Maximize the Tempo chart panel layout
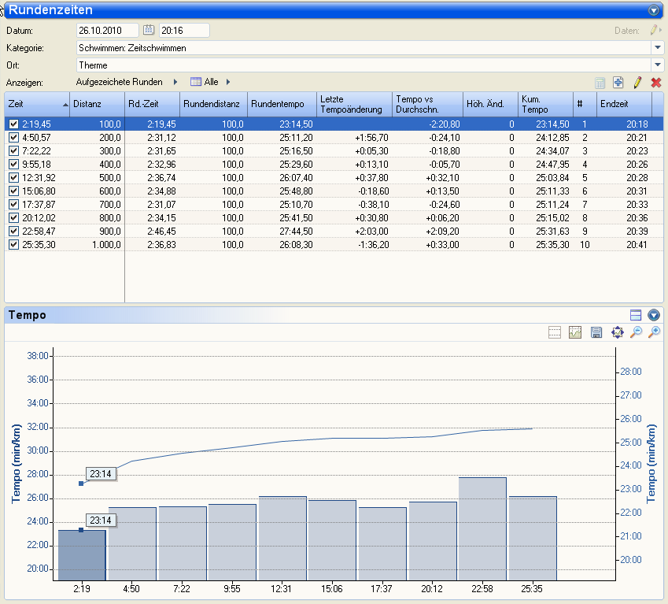 coord(636,315)
